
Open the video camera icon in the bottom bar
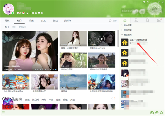pyautogui.click(x=152, y=113)
